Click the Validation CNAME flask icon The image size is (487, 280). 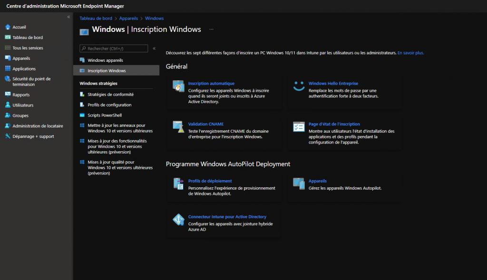coord(178,126)
